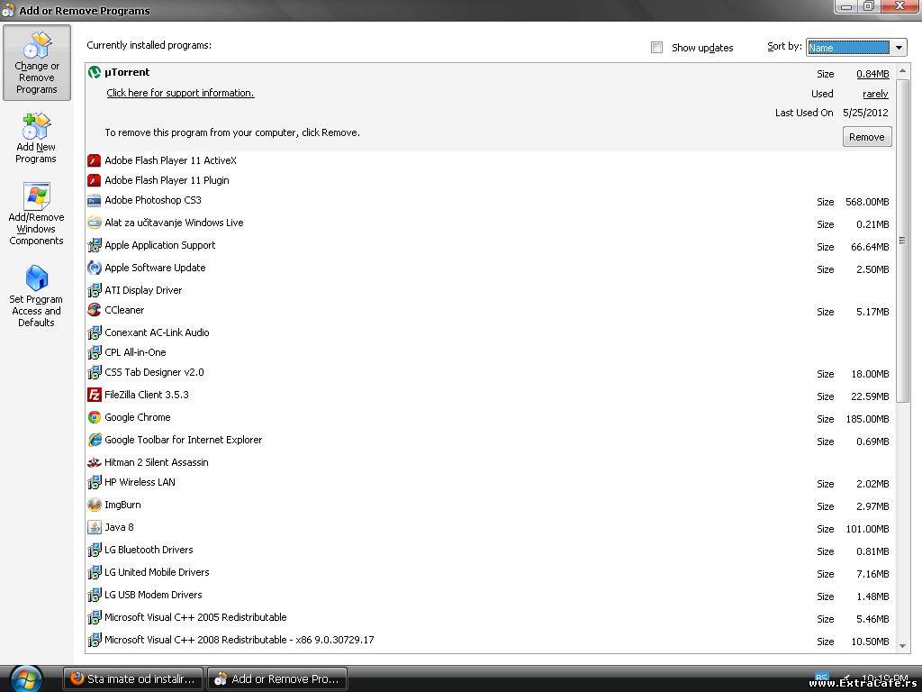Click 'Add or Remove Pro...' taskbar button
922x692 pixels.
click(277, 679)
